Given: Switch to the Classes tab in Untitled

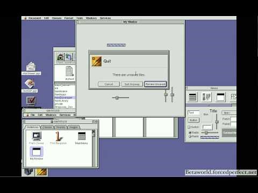Looking at the screenshot, I should coord(47,127).
